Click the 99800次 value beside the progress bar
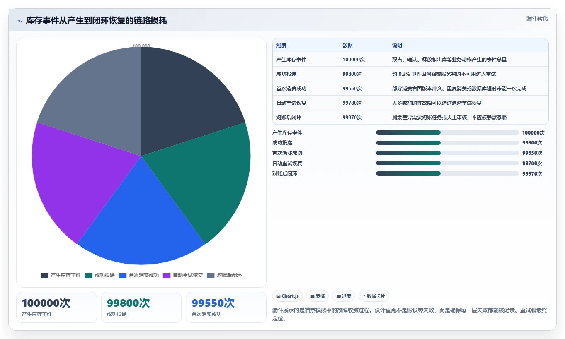Viewport: 565px width, 339px height. tap(532, 143)
